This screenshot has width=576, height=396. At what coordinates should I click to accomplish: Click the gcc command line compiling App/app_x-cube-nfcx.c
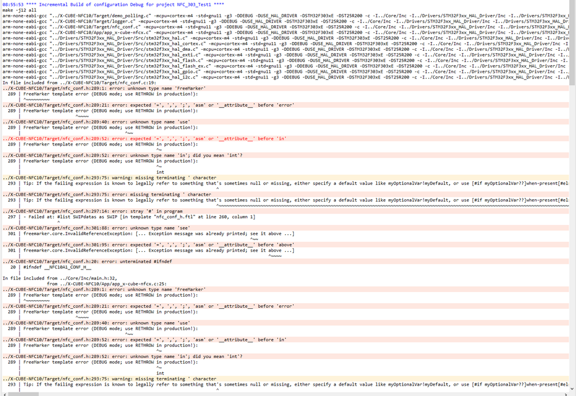[x=286, y=32]
